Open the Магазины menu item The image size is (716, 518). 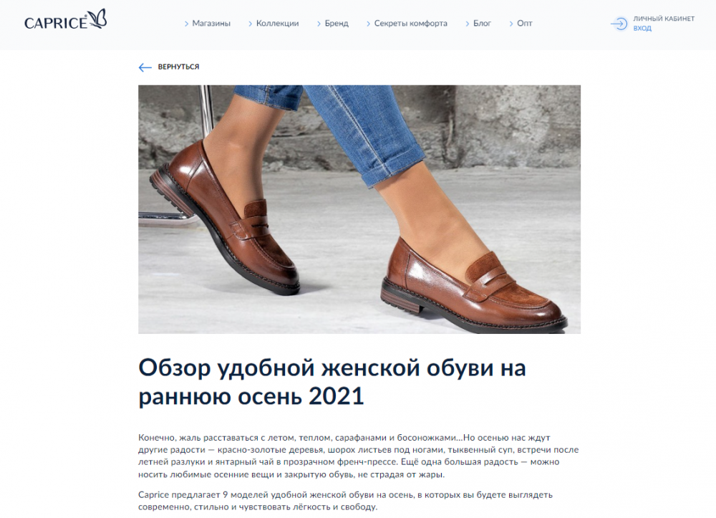pos(211,24)
